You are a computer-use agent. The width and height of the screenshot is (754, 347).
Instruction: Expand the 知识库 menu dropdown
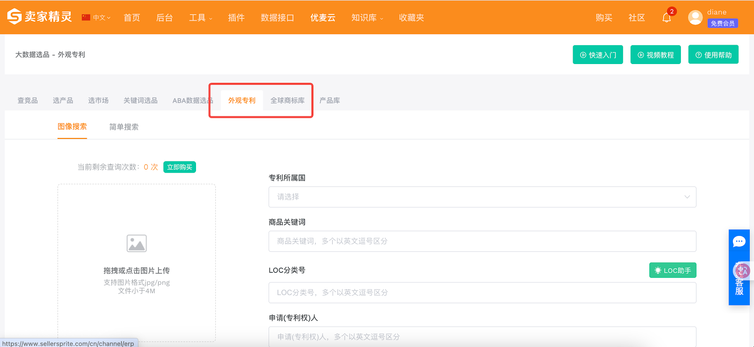(x=367, y=18)
